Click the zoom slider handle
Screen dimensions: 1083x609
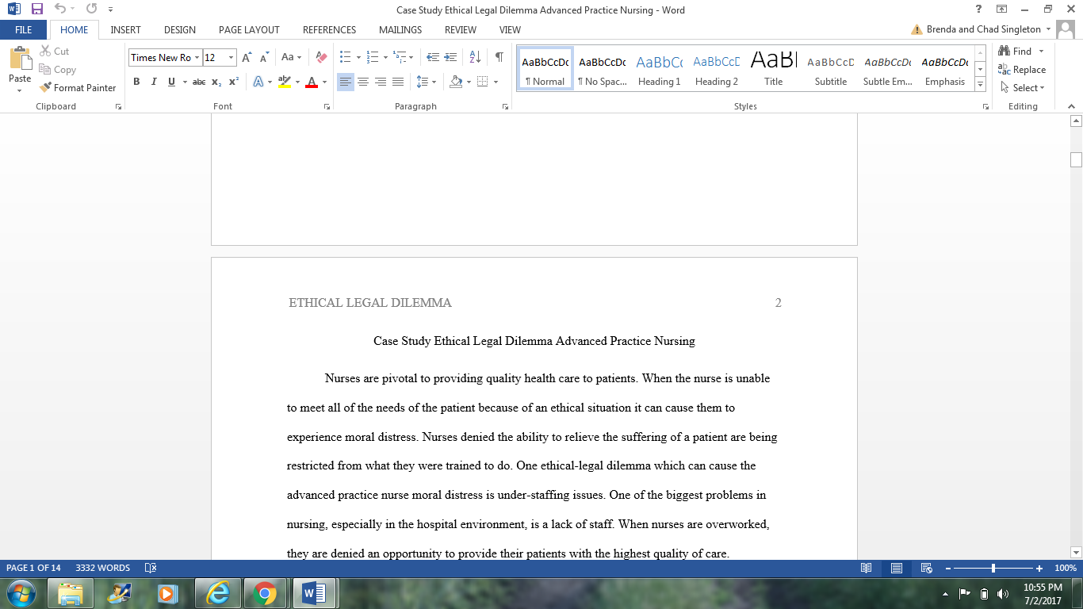click(x=993, y=568)
